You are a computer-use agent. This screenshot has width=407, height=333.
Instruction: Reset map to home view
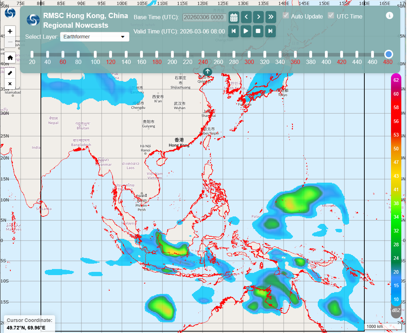pos(10,58)
